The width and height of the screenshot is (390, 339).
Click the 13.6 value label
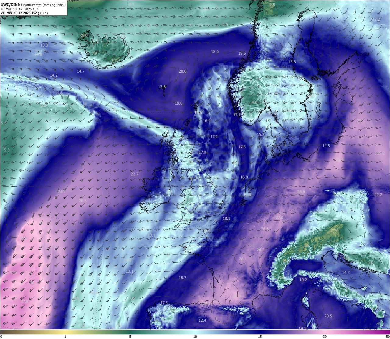click(x=162, y=87)
